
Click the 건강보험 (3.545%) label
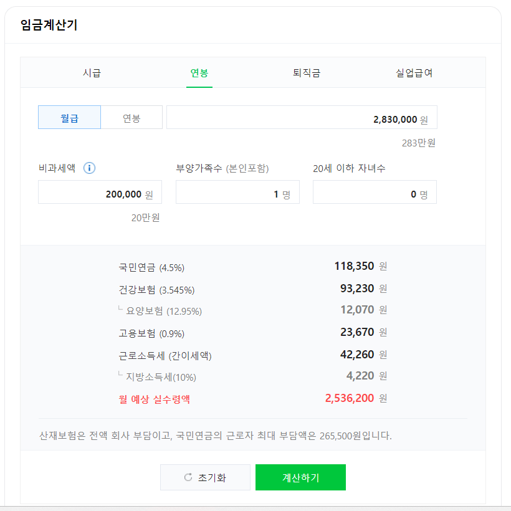[156, 289]
